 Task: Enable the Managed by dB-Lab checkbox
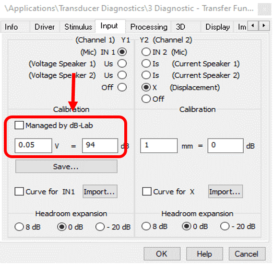pyautogui.click(x=19, y=125)
